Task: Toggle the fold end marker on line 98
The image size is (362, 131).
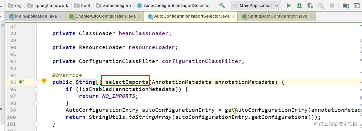Action: tap(36, 103)
